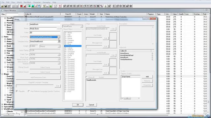Screen dimensions: 211x118
Task: Collapse the Items tree node
Action: tap(2, 37)
